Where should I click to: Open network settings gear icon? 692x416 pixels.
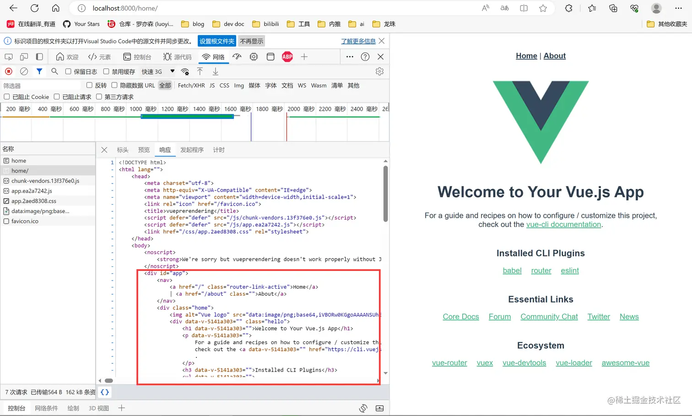tap(379, 71)
